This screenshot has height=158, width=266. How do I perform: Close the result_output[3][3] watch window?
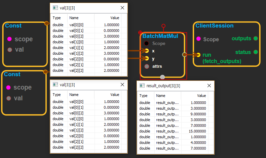[209, 86]
